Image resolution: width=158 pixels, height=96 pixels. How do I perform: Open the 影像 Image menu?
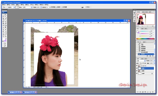coord(13,5)
